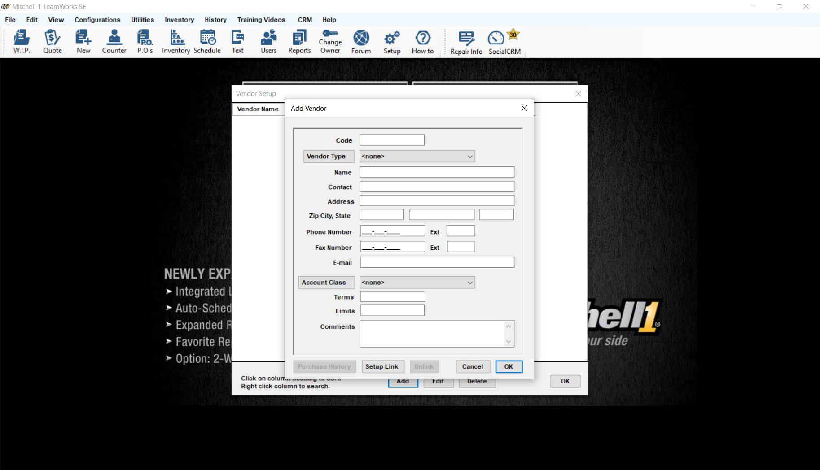Open the Schedule calendar icon
This screenshot has height=470, width=820.
[207, 41]
